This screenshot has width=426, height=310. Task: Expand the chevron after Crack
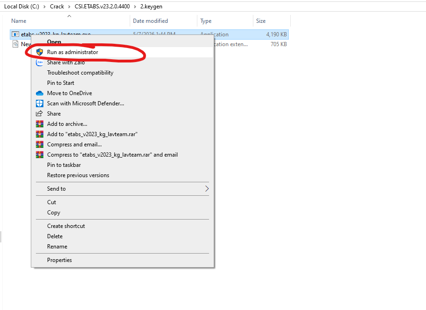[x=69, y=7]
